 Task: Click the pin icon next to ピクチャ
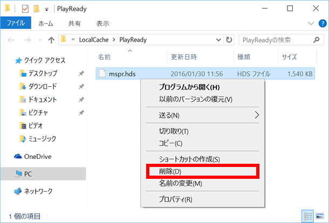point(81,113)
